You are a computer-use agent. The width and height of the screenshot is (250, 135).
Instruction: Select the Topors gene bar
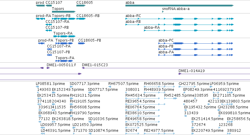[x=64, y=12]
